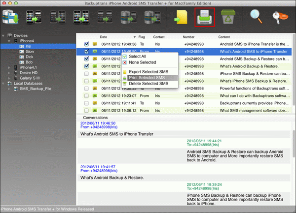Click the database to iPhone restore icon
Image resolution: width=296 pixels, height=213 pixels.
tap(152, 17)
